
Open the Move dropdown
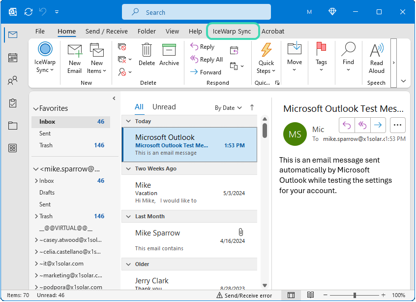pos(295,57)
